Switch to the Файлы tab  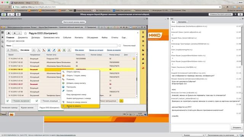click(x=104, y=38)
